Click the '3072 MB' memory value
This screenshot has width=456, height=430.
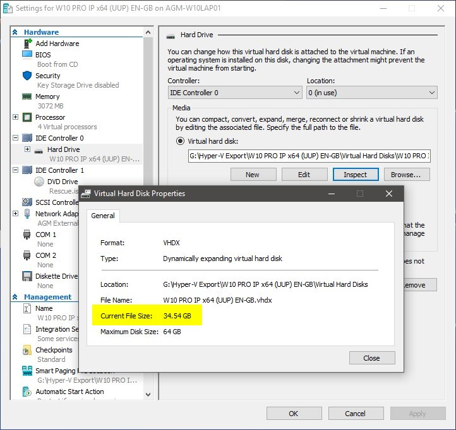pos(51,106)
